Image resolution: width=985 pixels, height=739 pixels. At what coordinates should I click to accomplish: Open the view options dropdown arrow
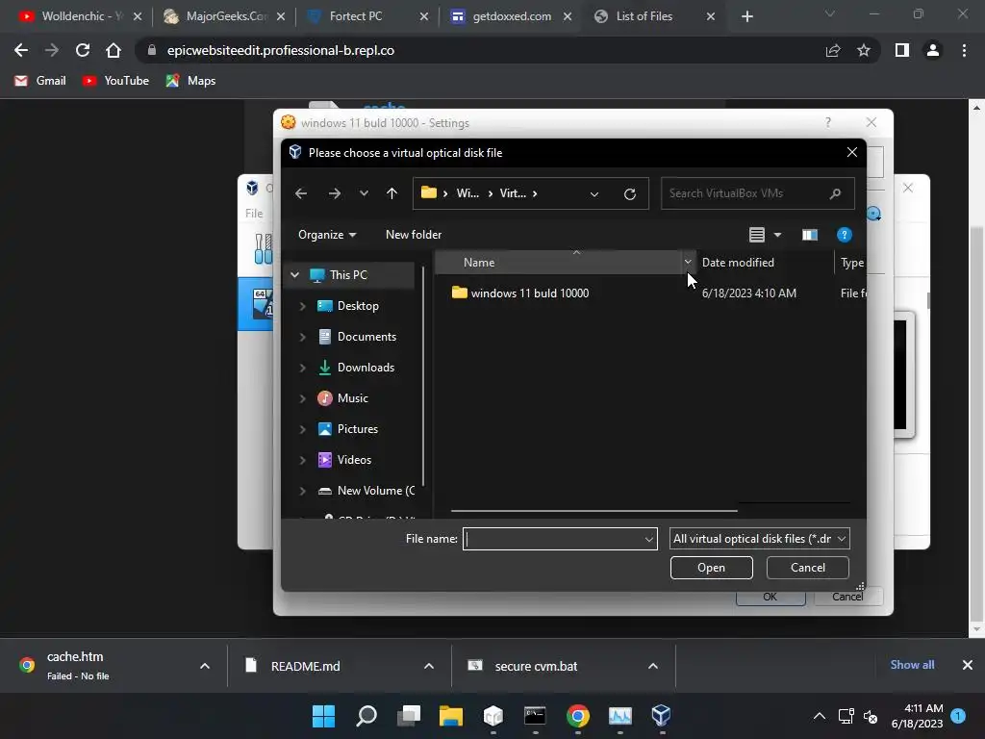777,235
